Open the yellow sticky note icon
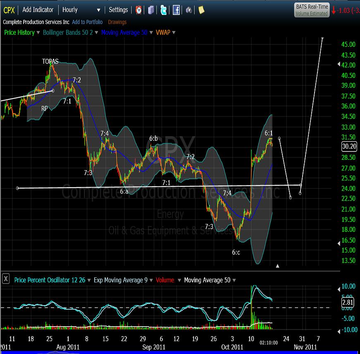The image size is (360, 354). 201,10
